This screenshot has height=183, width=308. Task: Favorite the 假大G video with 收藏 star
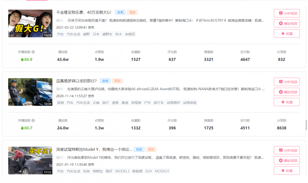tap(287, 34)
